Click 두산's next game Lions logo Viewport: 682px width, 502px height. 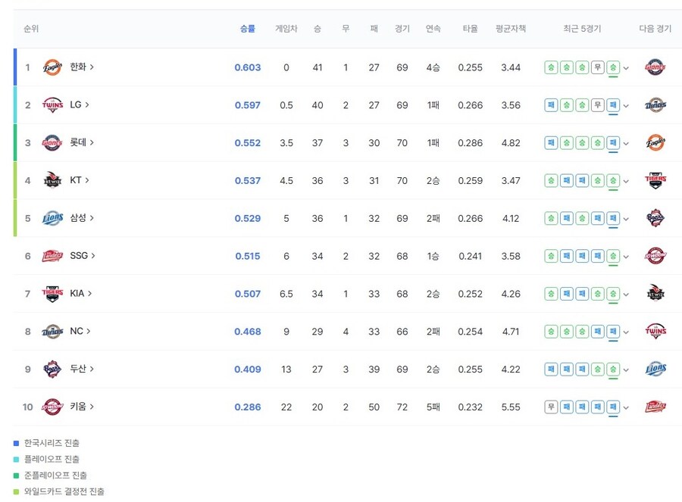click(655, 369)
